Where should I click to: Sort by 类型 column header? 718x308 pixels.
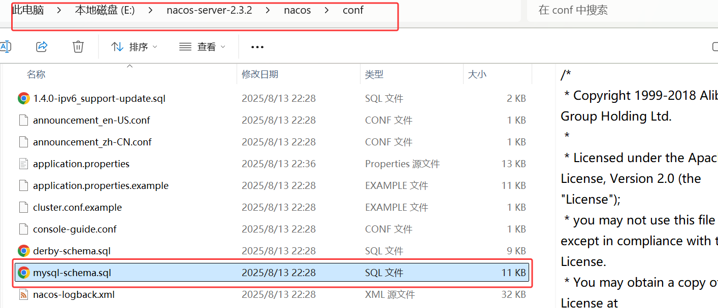point(374,74)
